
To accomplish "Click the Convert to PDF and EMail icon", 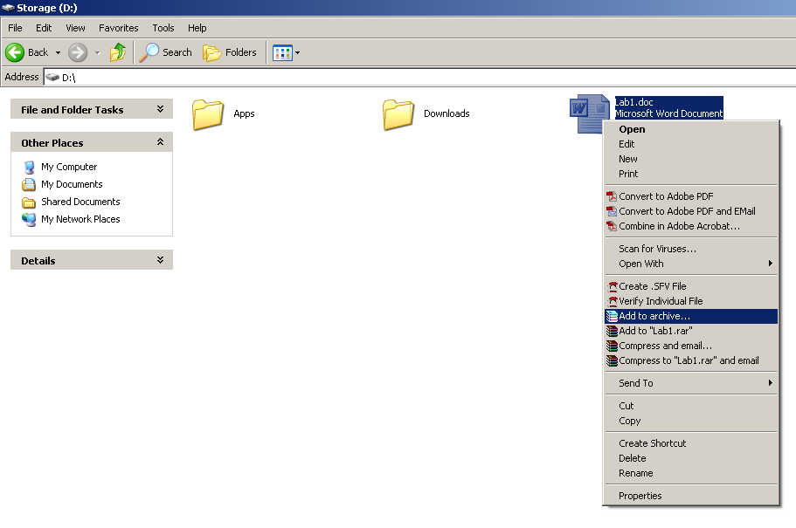I will pos(612,211).
